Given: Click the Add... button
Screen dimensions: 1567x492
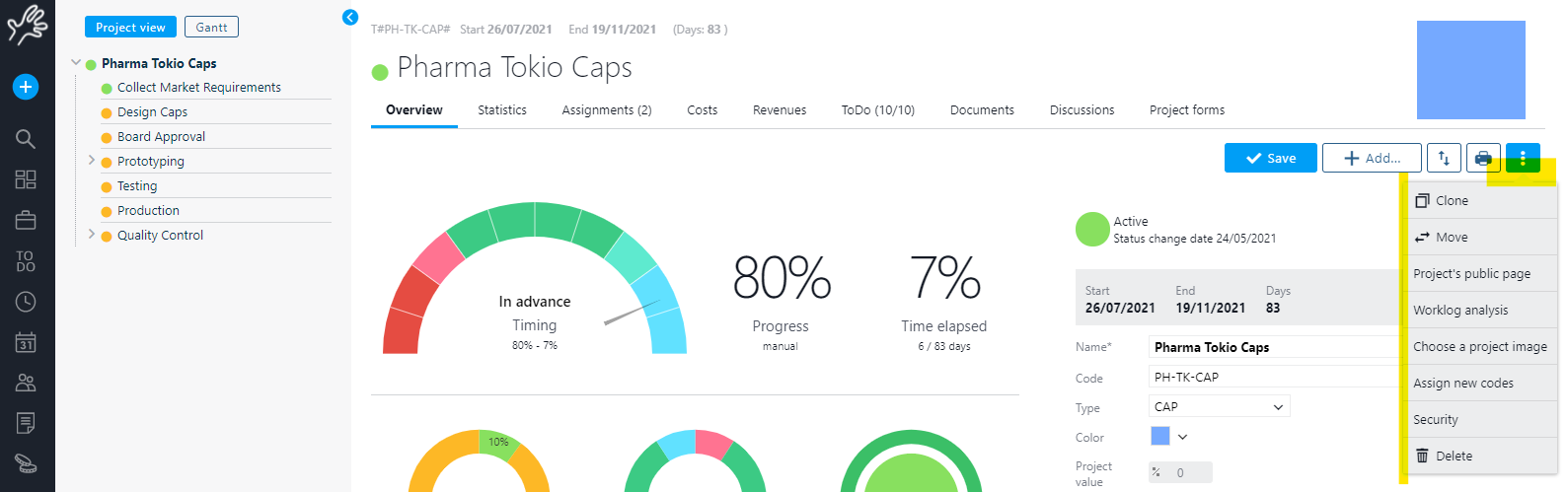Looking at the screenshot, I should (1372, 158).
